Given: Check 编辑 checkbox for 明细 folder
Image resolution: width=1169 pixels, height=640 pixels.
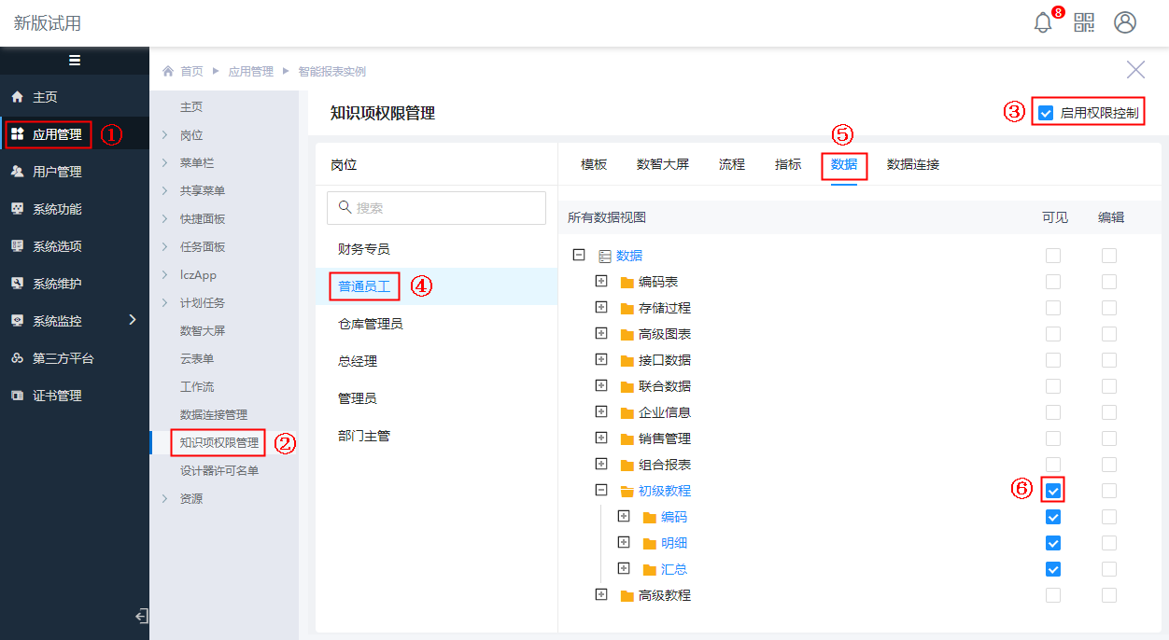Looking at the screenshot, I should (x=1109, y=543).
